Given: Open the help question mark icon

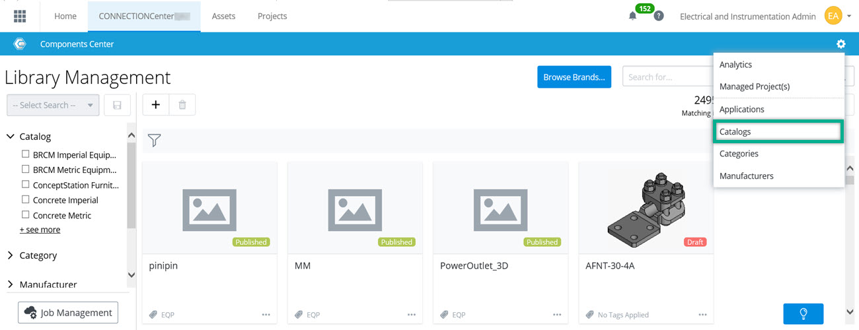Looking at the screenshot, I should point(658,16).
